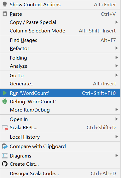Click the green Run 'WordCount' play icon
Viewport: 121px width, 178px height.
coord(5,93)
